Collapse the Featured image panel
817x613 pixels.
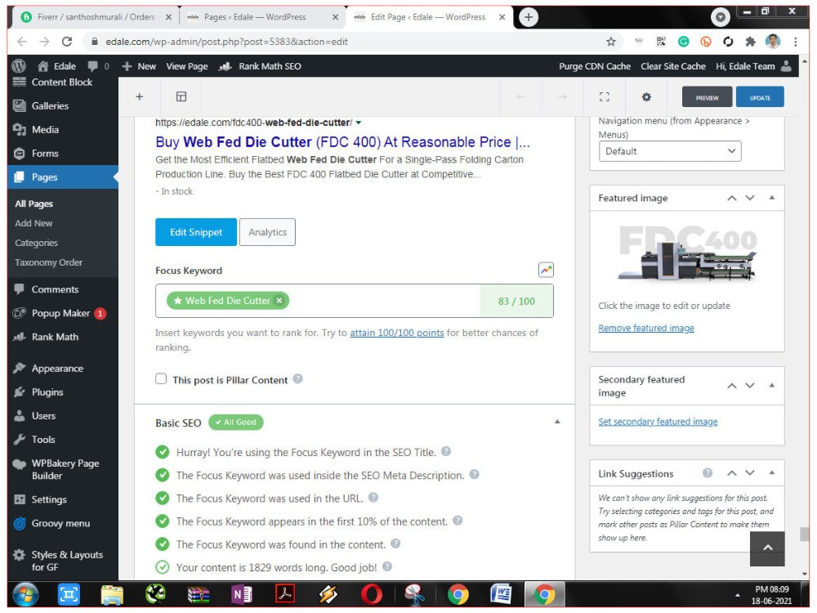[x=772, y=198]
